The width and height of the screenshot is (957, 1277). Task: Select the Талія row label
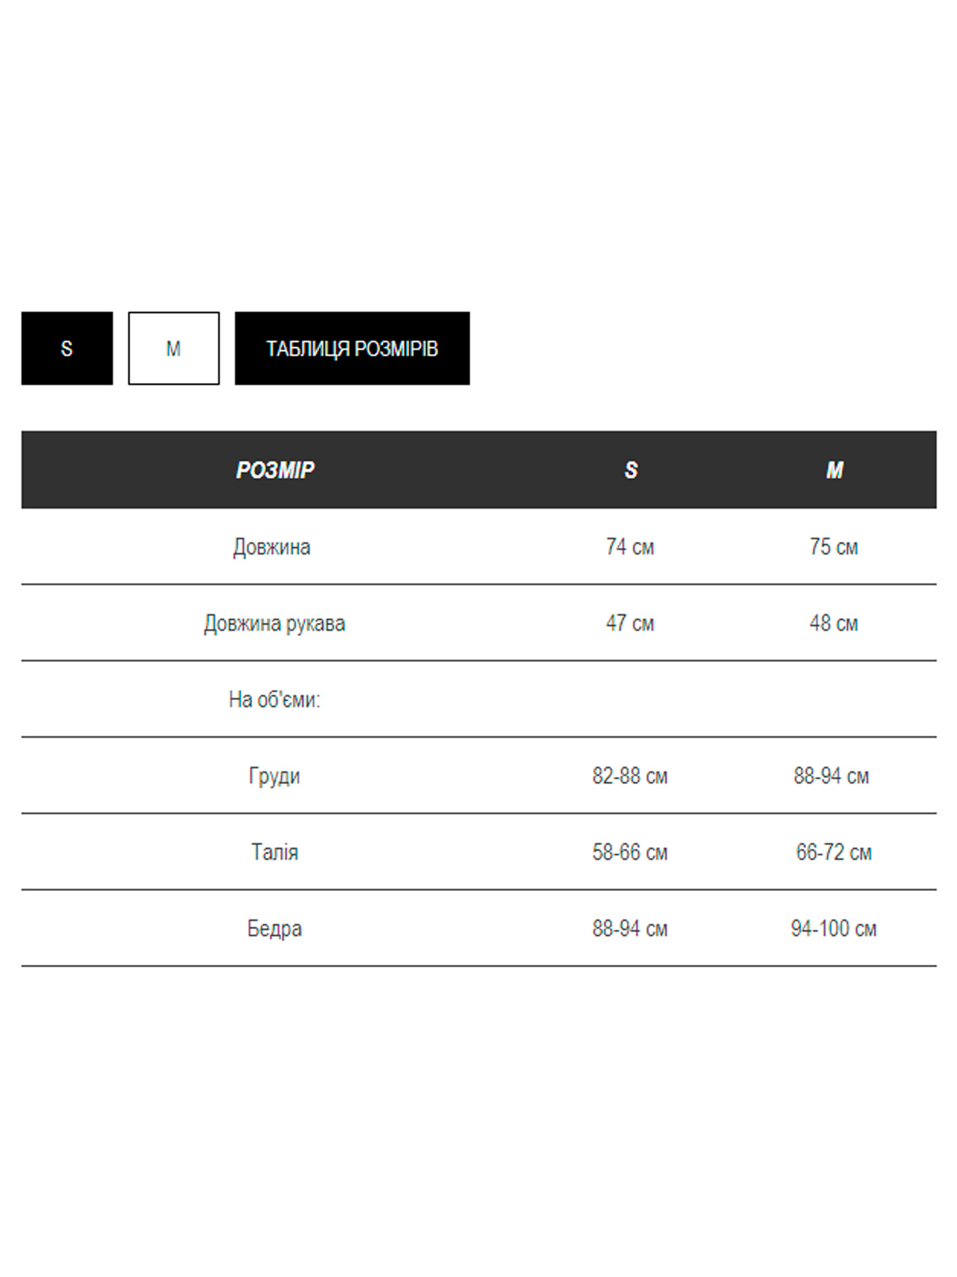[x=274, y=852]
